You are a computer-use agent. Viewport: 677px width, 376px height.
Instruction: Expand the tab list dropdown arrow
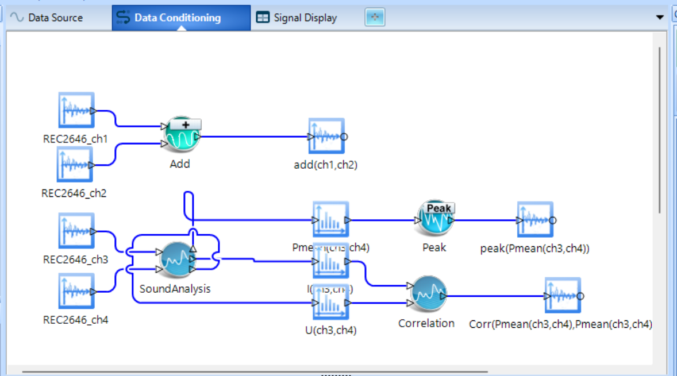660,18
